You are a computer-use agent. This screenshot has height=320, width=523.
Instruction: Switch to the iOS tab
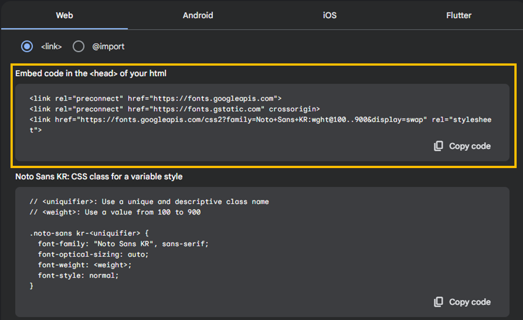330,15
